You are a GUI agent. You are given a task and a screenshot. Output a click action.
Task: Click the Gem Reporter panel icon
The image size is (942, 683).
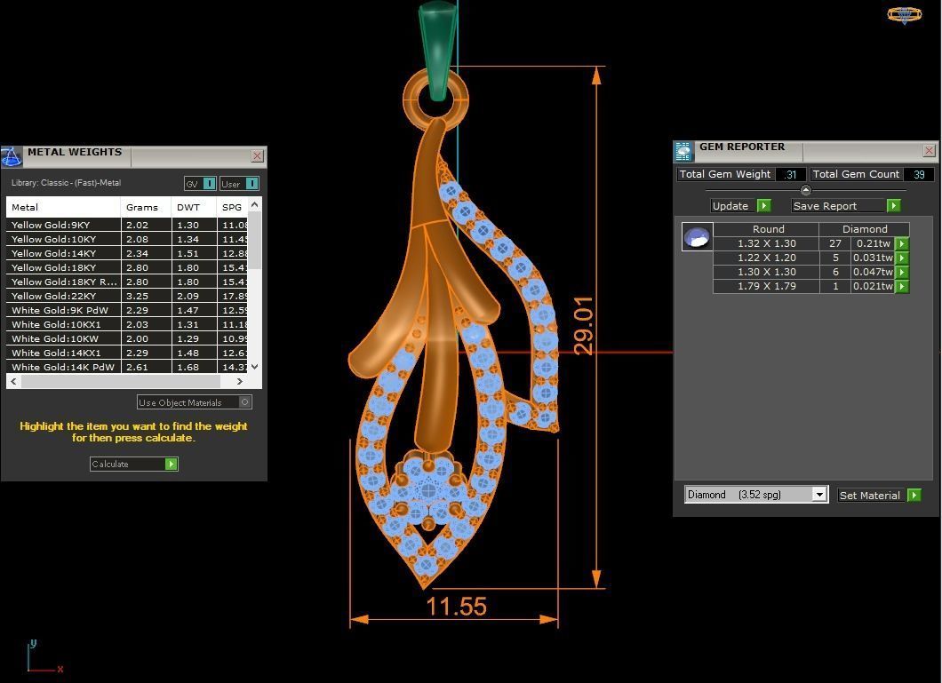(x=683, y=151)
